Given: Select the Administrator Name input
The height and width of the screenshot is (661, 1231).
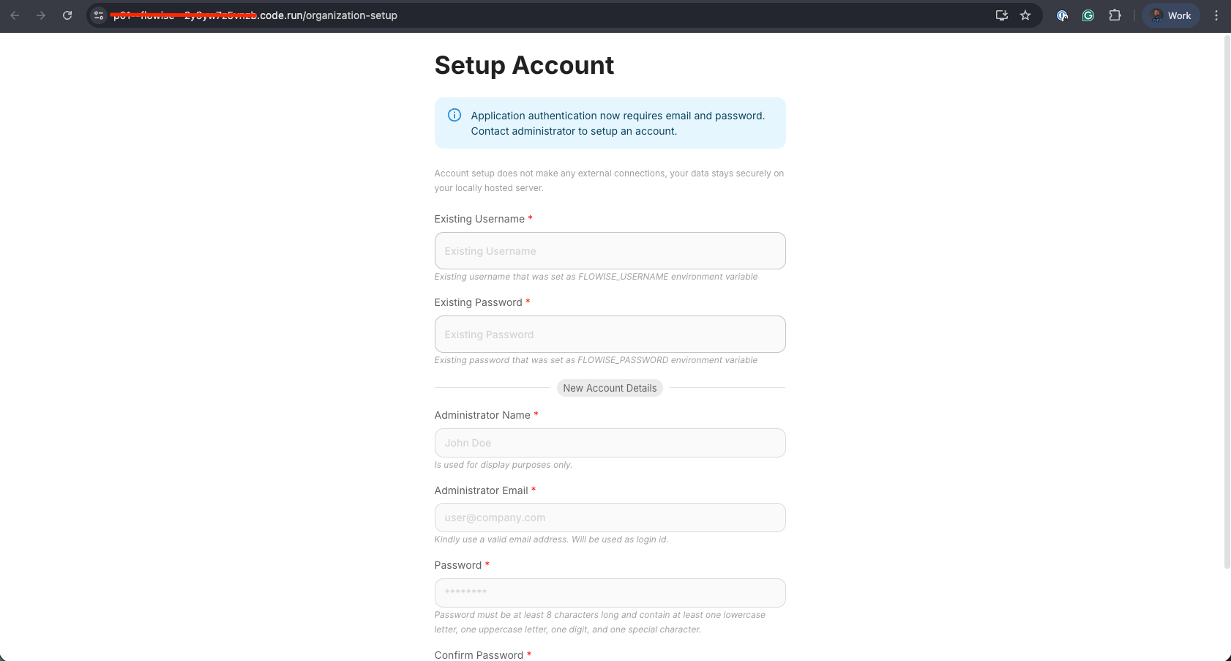Looking at the screenshot, I should click(x=610, y=443).
